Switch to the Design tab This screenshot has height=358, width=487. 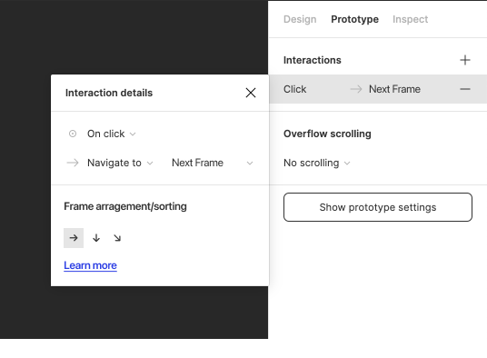pyautogui.click(x=300, y=19)
